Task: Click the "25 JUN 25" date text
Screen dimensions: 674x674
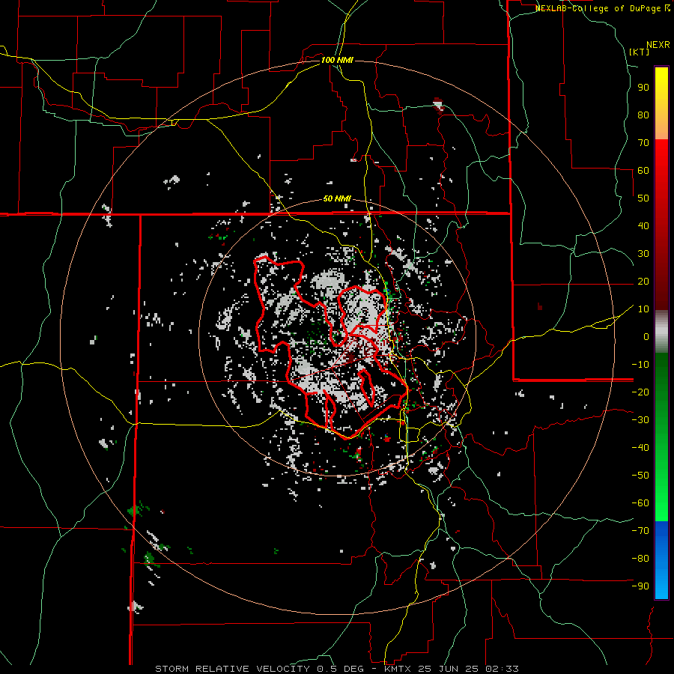Action: pyautogui.click(x=449, y=669)
